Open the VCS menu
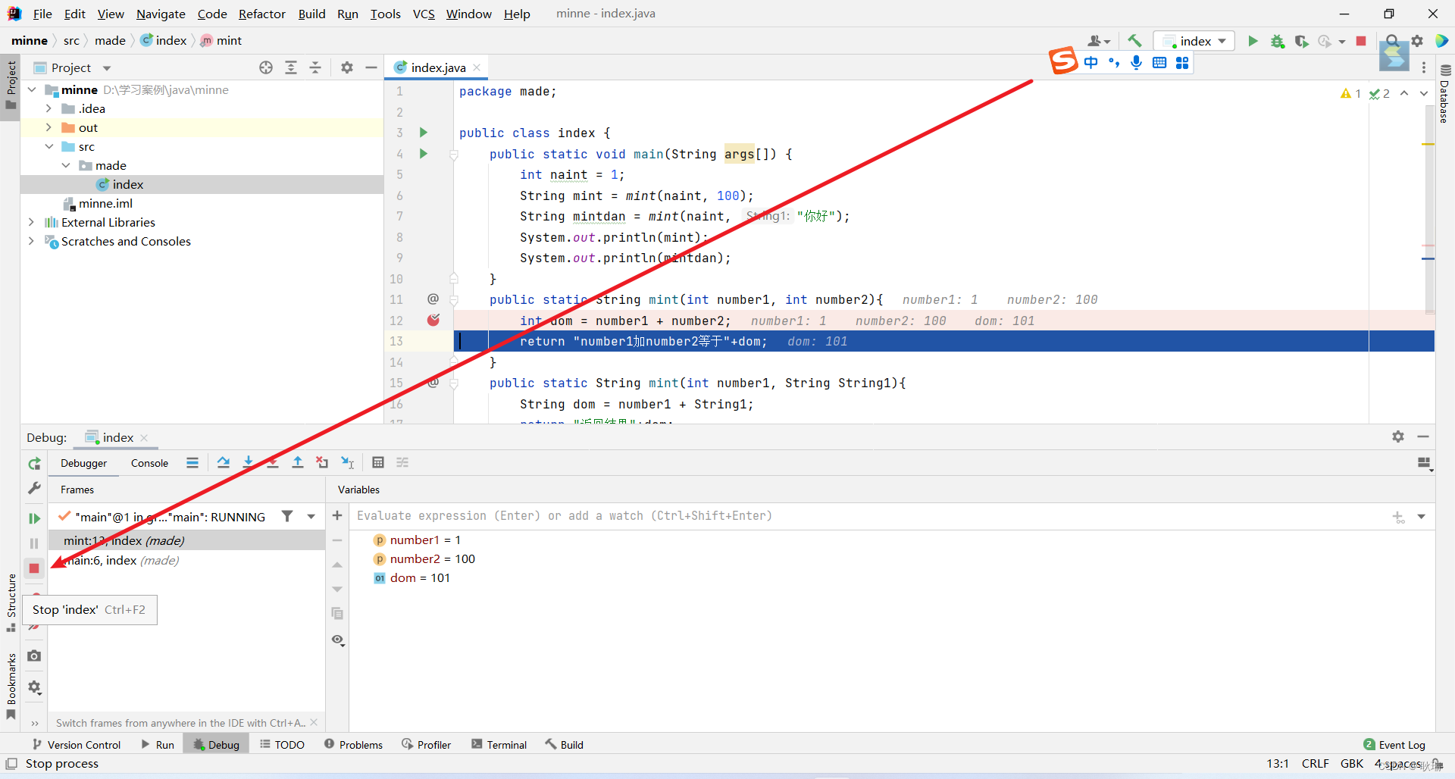Viewport: 1455px width, 779px height. click(424, 14)
